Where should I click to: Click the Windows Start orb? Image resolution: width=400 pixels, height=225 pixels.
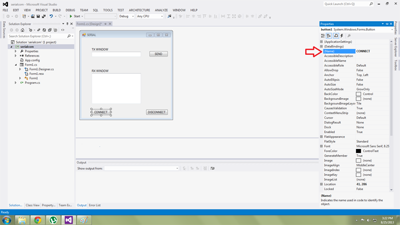tap(6, 220)
